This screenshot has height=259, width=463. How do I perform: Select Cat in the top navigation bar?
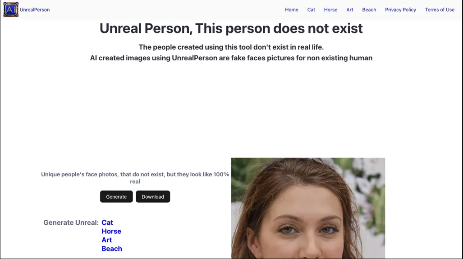coord(311,9)
